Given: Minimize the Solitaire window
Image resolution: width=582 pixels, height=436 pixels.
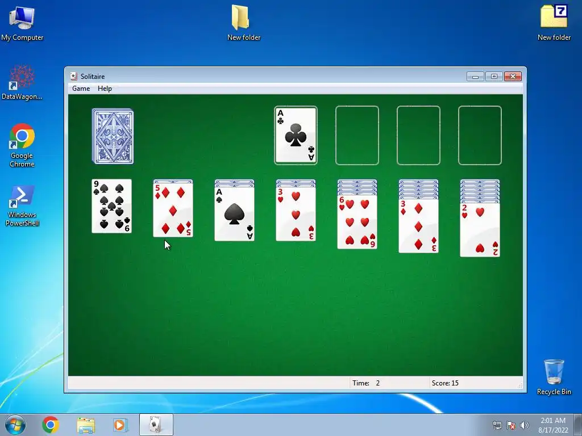Looking at the screenshot, I should [x=475, y=77].
